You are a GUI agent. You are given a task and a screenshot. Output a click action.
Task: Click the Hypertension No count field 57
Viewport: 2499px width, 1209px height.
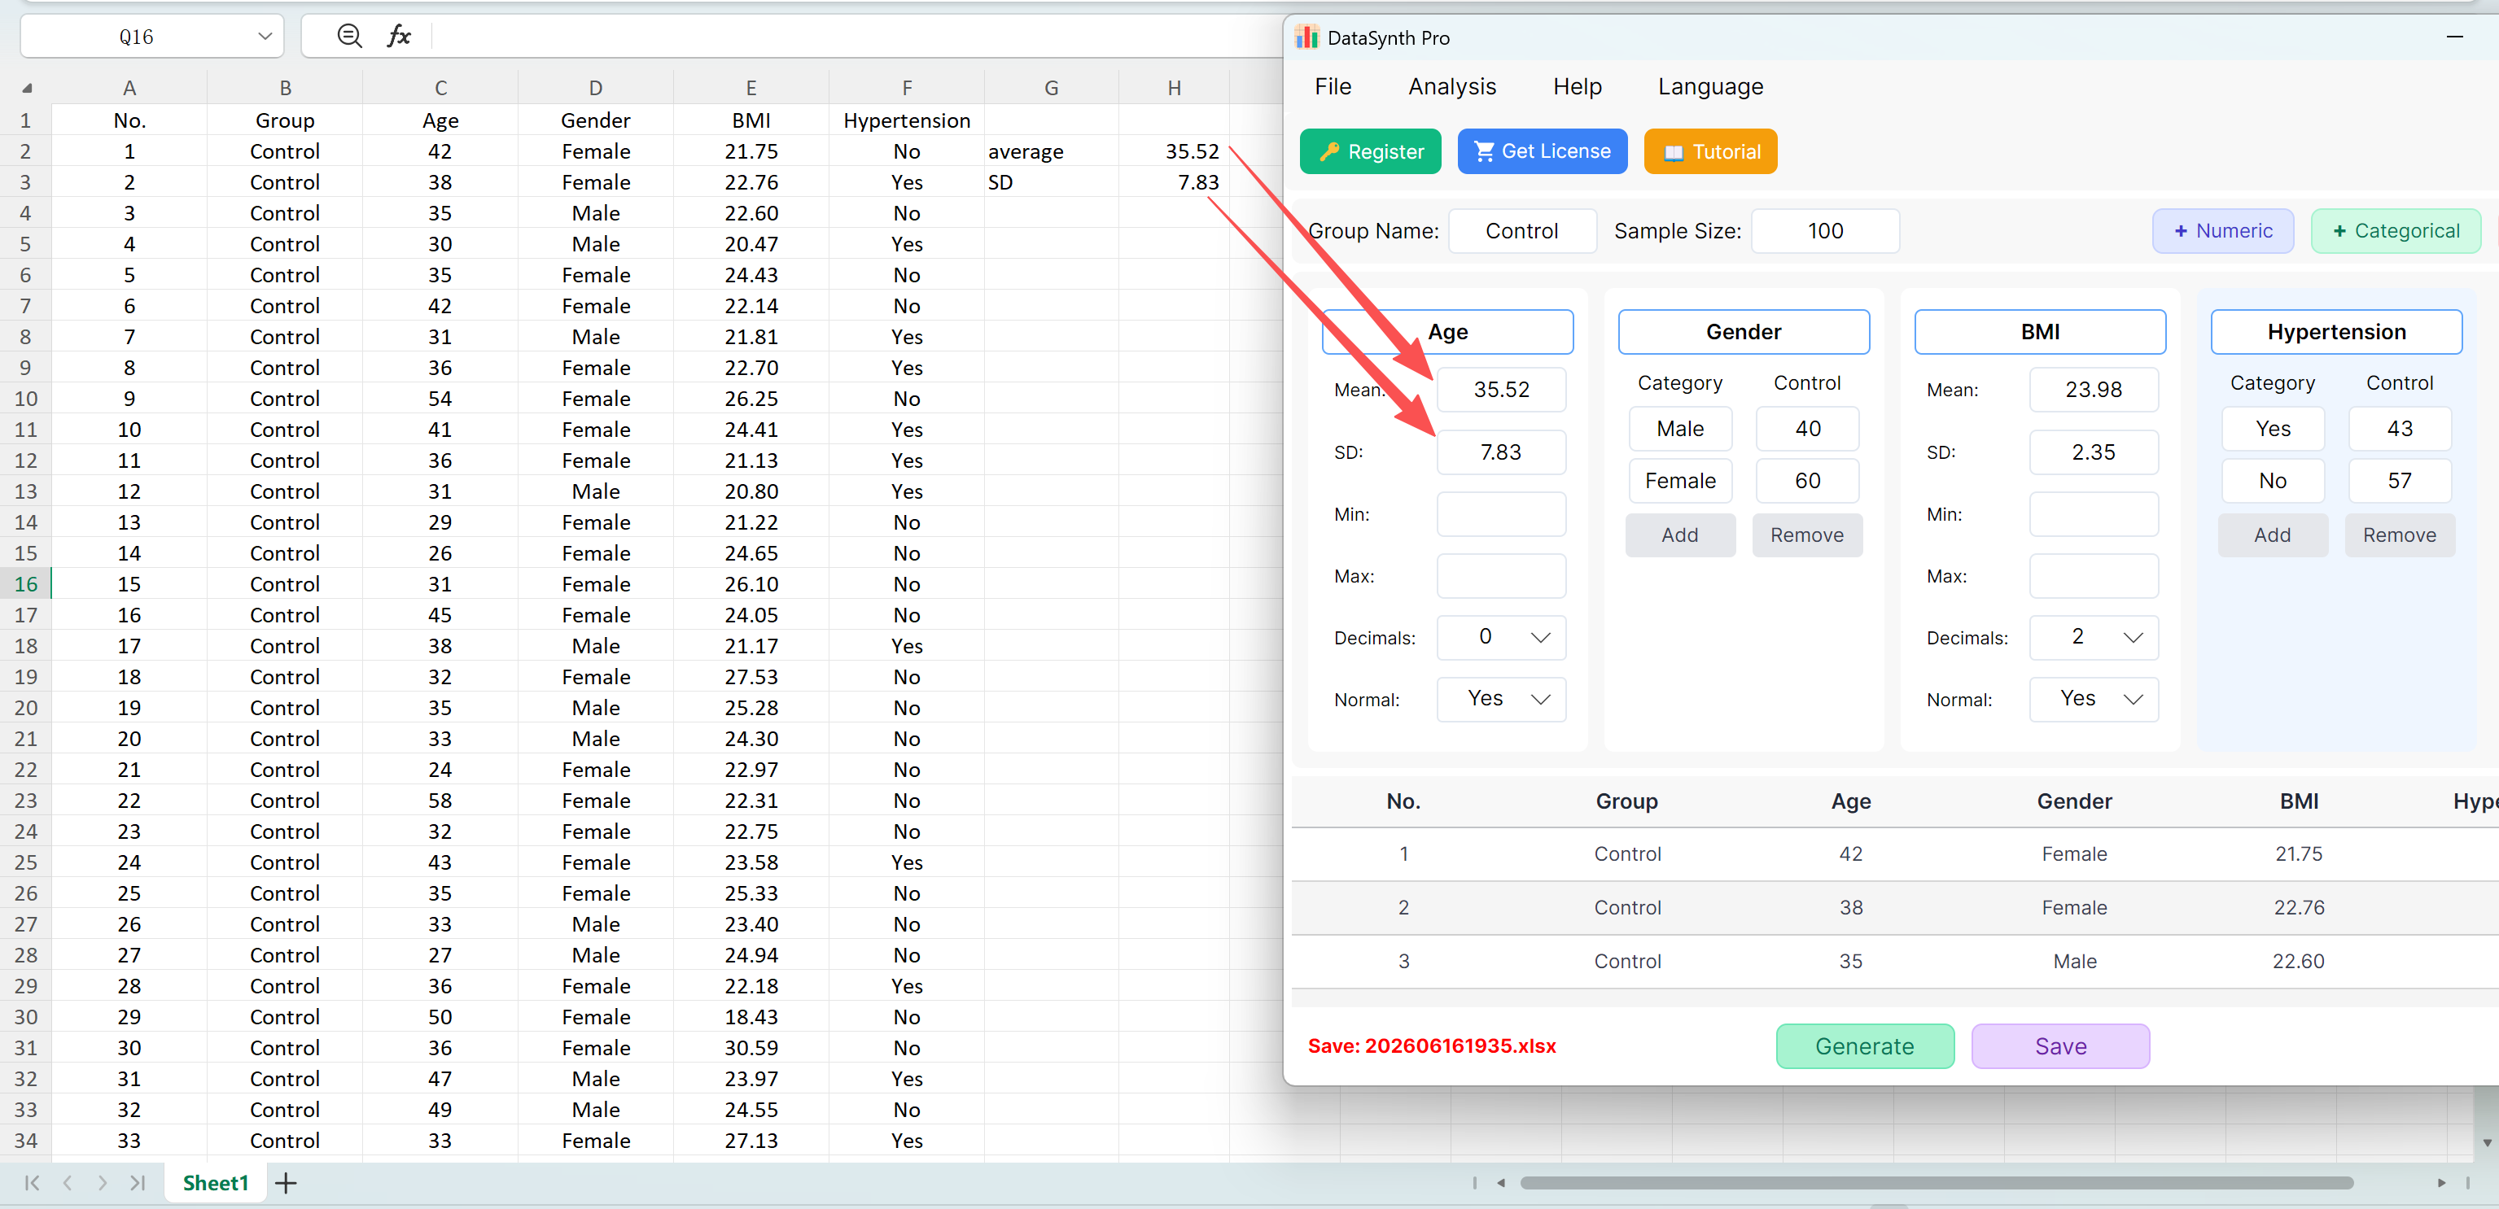pyautogui.click(x=2400, y=481)
